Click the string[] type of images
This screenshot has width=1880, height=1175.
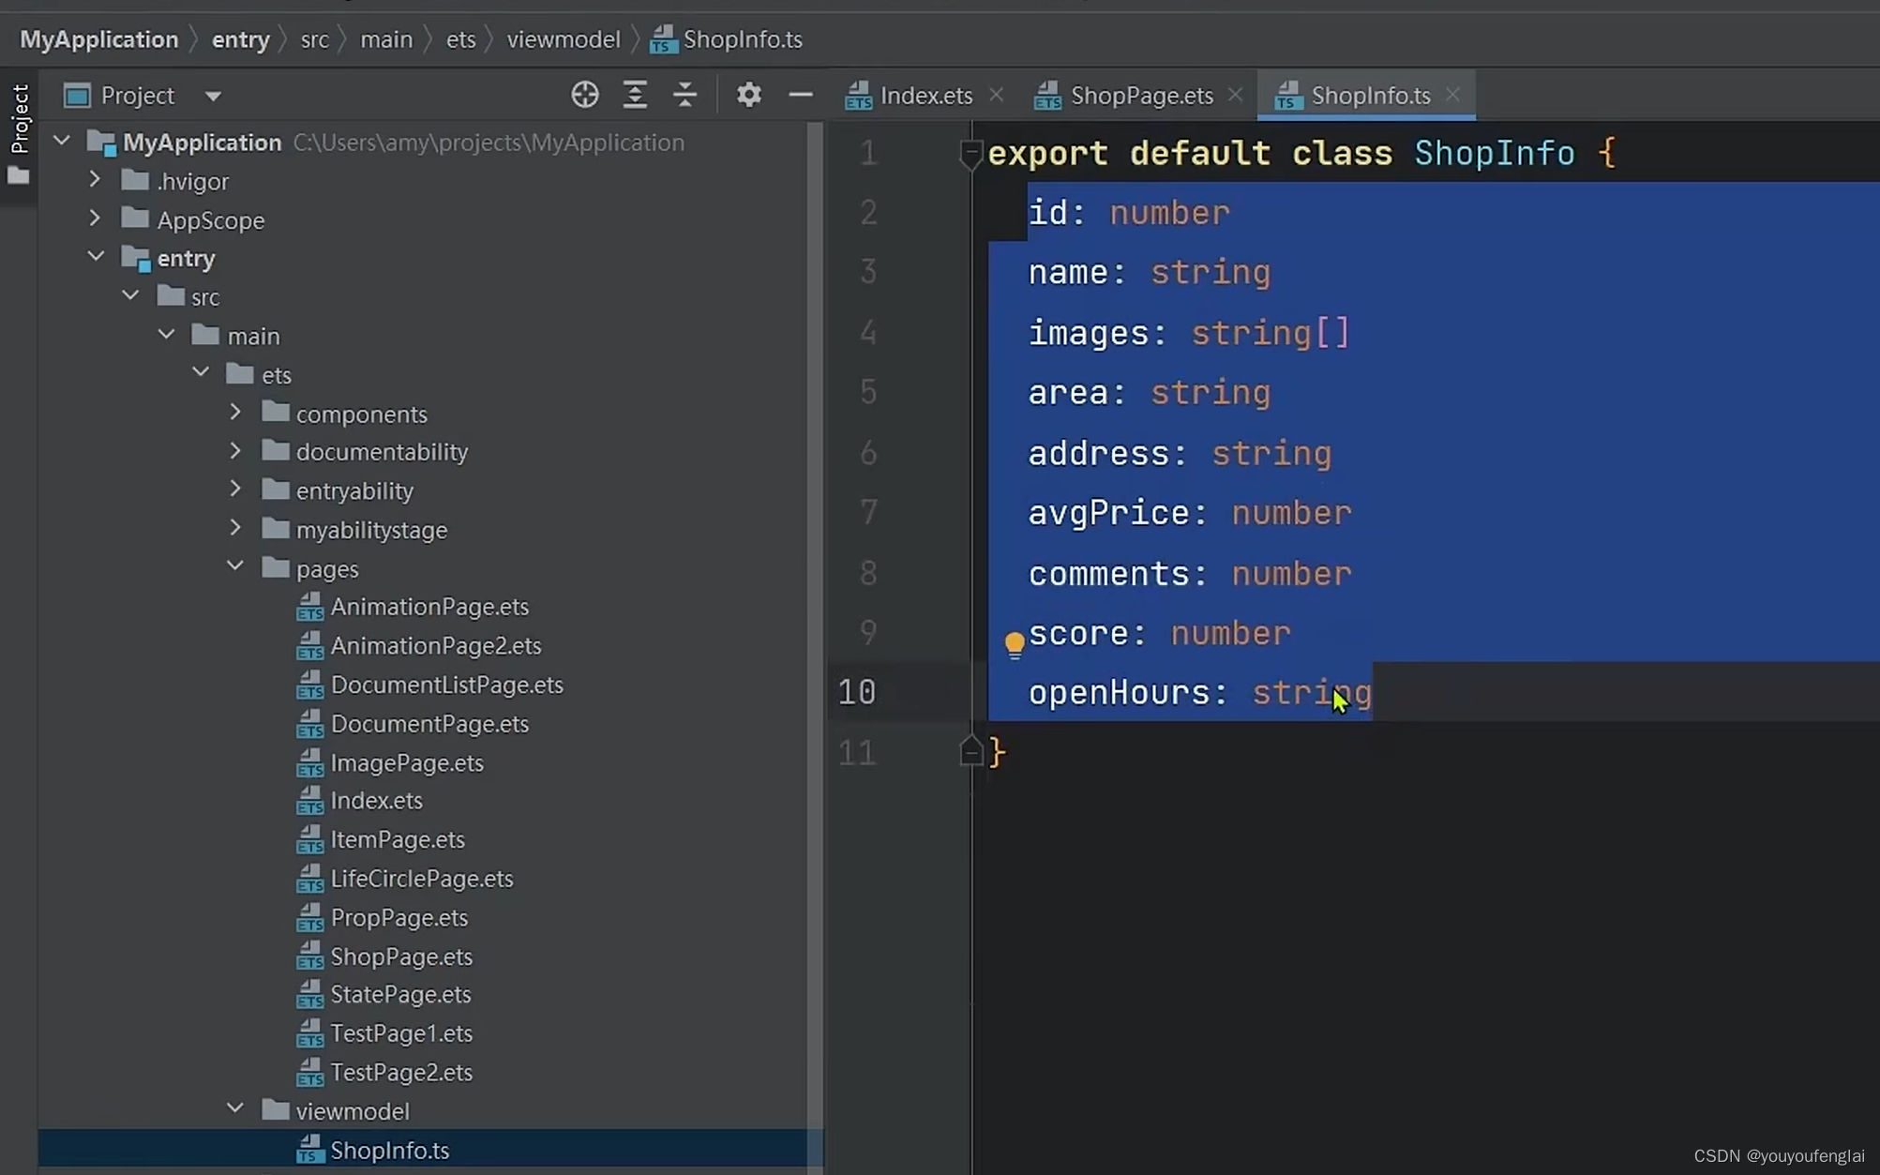1270,333
